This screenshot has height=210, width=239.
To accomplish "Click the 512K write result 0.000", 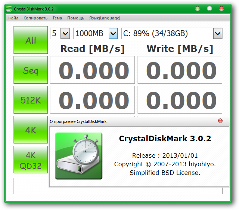I will (180, 100).
